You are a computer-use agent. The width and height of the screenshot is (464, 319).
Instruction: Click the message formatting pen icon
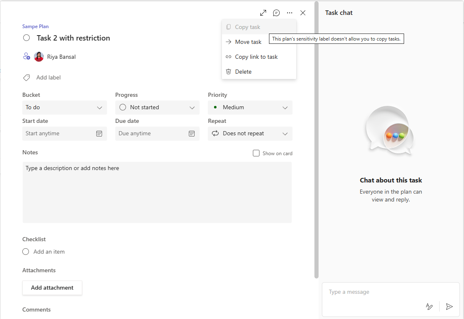429,307
